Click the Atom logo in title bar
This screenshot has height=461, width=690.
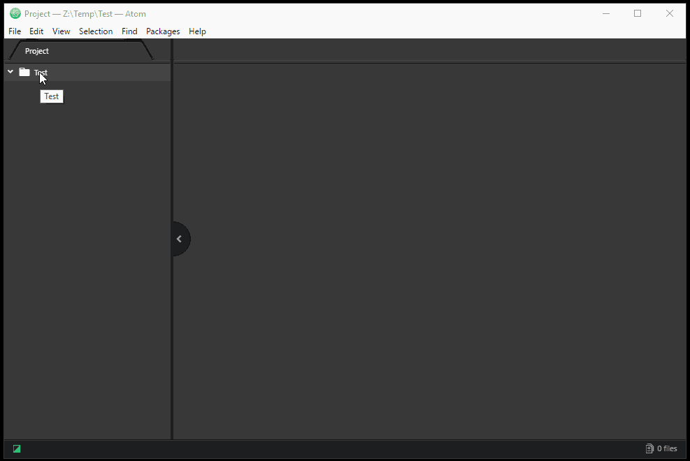[15, 14]
